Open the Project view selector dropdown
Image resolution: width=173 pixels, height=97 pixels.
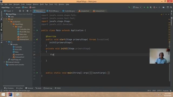(9, 11)
